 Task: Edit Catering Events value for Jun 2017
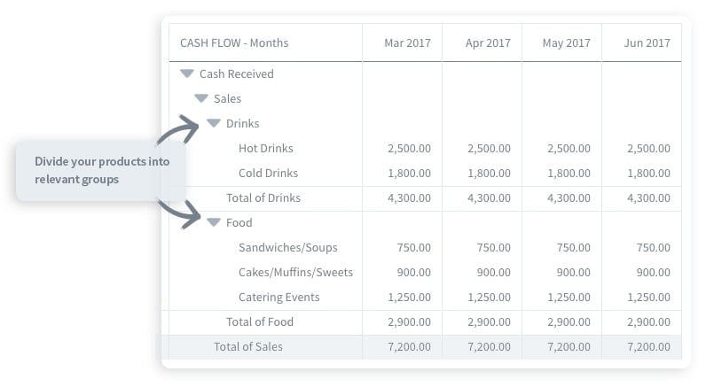[648, 297]
